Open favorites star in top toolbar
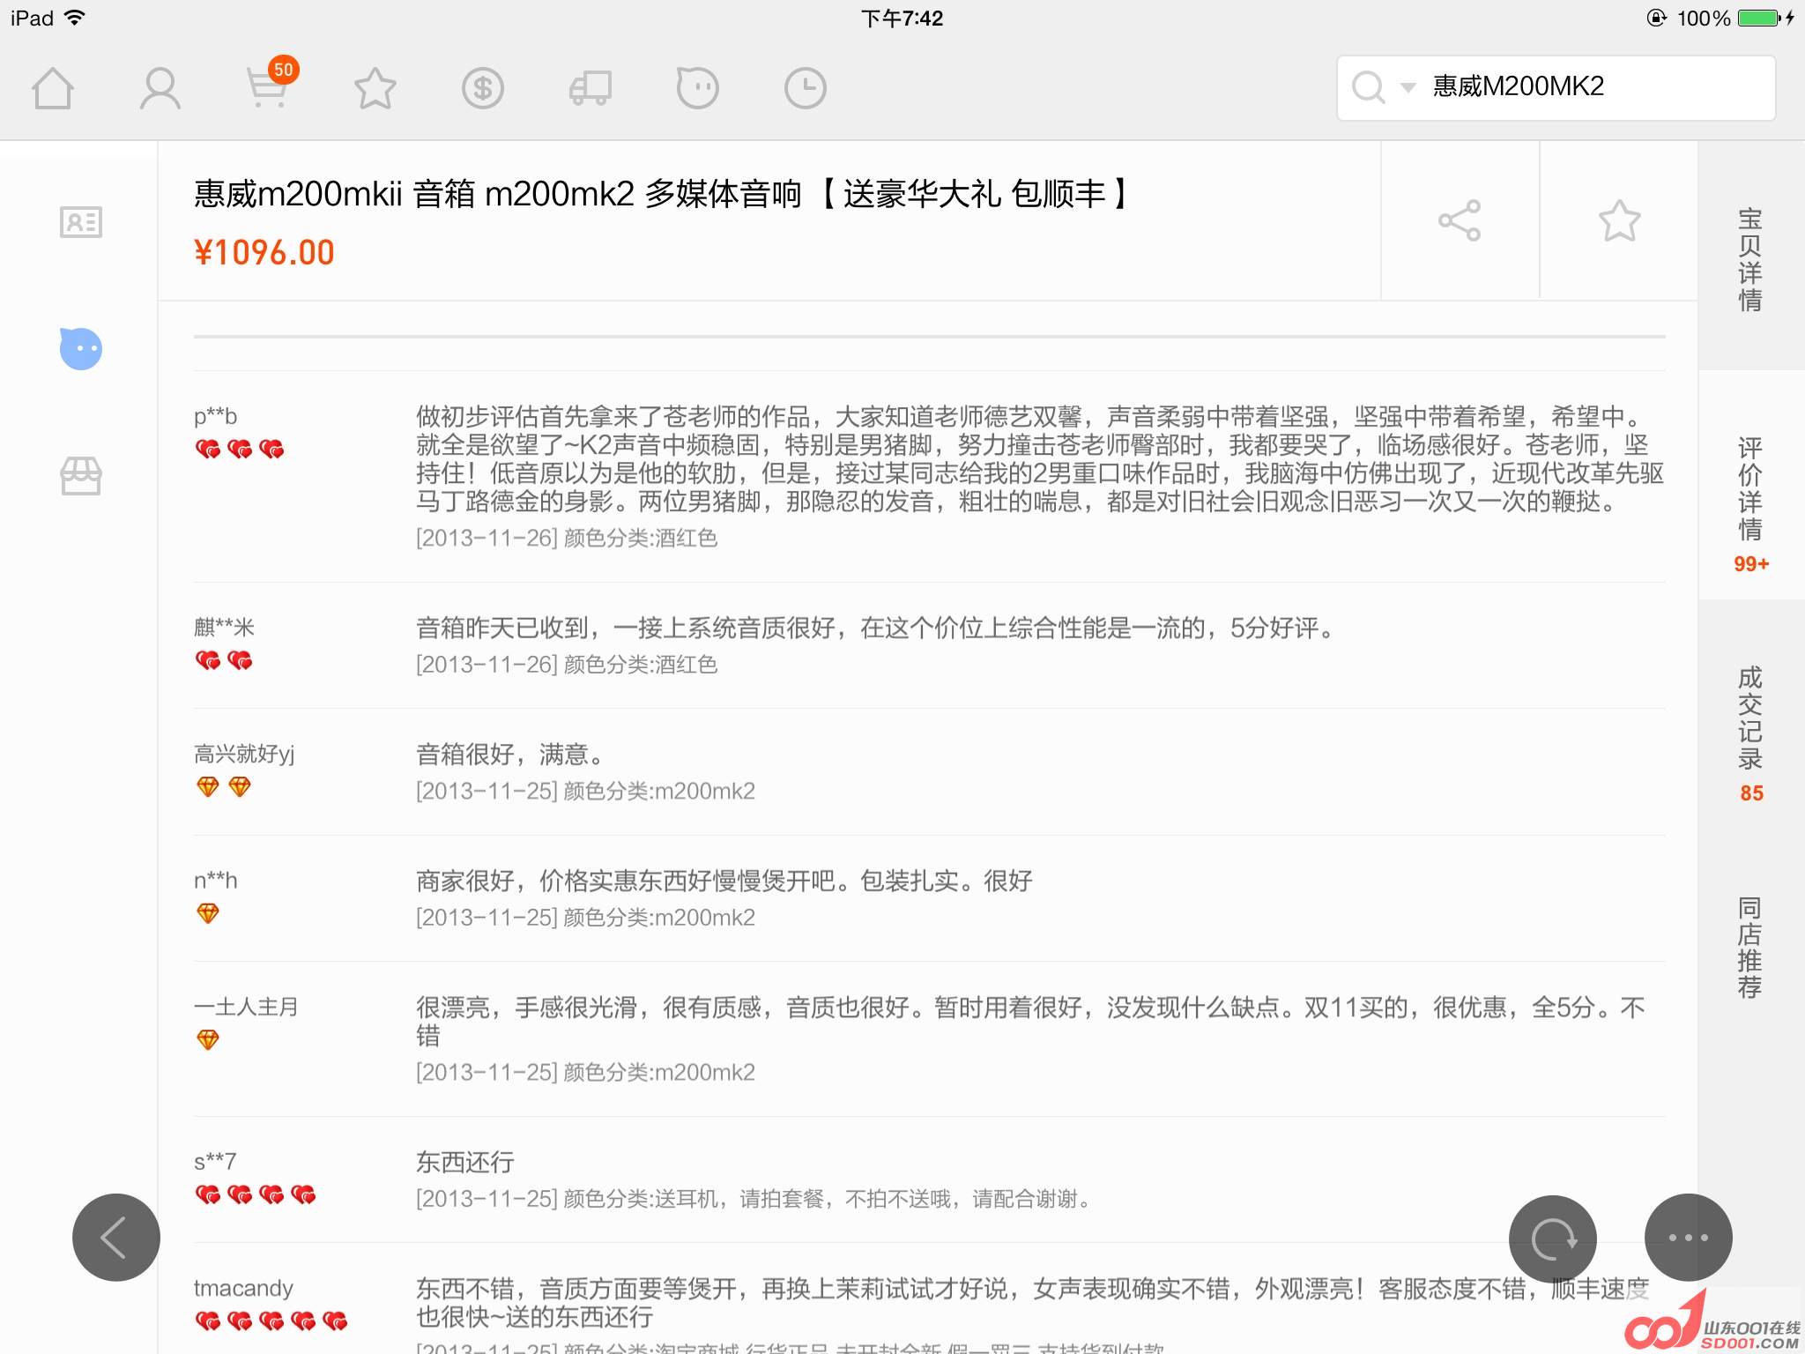Image resolution: width=1805 pixels, height=1354 pixels. pos(375,88)
